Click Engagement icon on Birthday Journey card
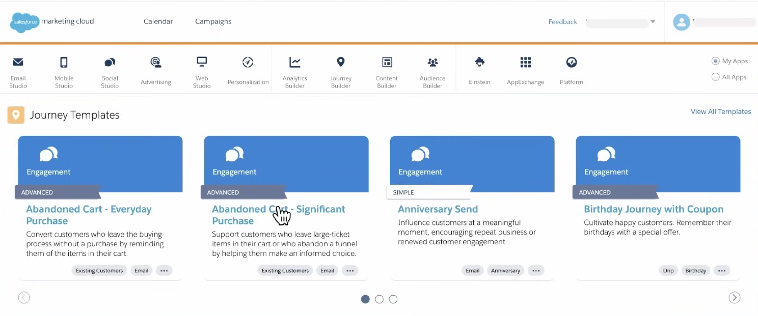Screen dimensions: 758x316 pos(606,154)
